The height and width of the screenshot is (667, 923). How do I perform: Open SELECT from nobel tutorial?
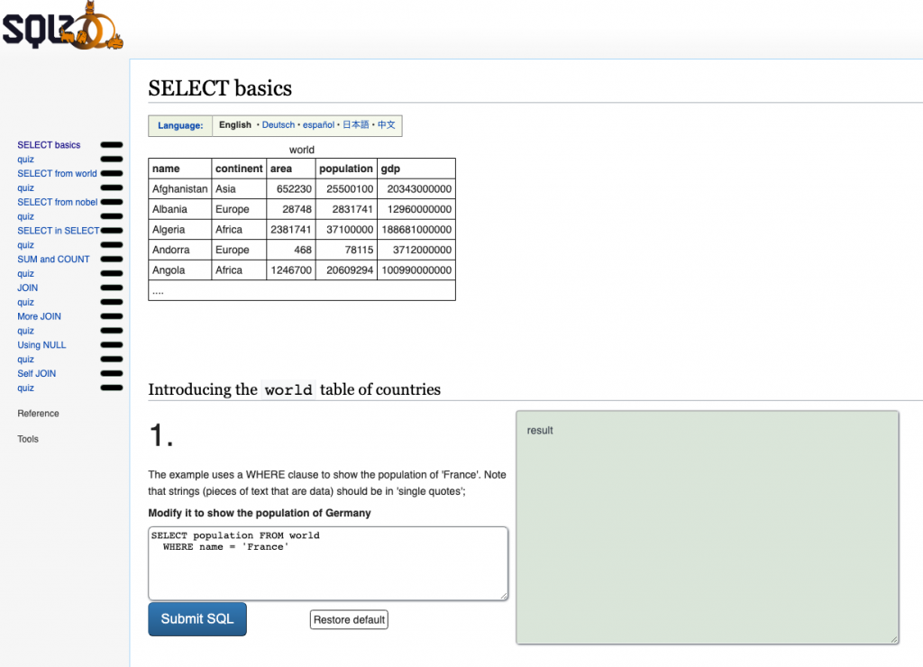(x=57, y=202)
